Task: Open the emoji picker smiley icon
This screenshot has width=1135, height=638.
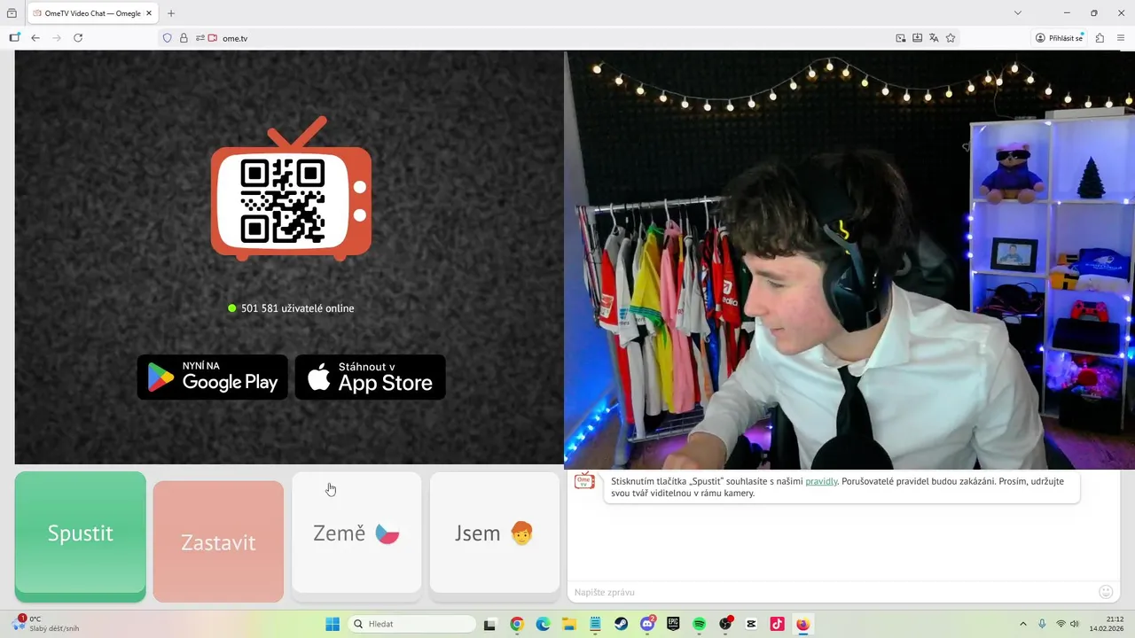Action: coord(1106,592)
